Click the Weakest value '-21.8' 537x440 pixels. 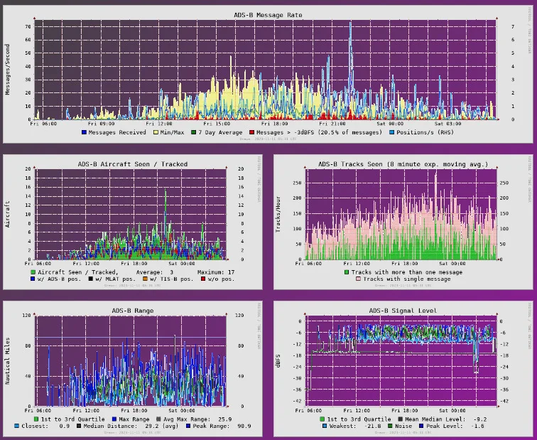[x=373, y=426]
